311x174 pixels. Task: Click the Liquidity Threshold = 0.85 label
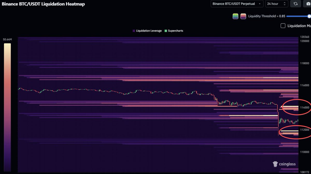[x=267, y=16]
